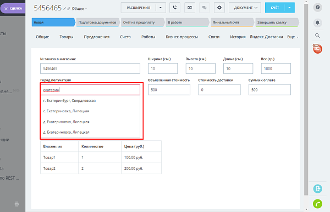
Task: Click the deal title 5456465
Action: coord(48,8)
